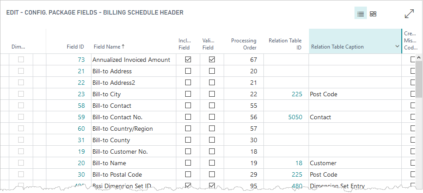This screenshot has width=423, height=193.
Task: Open Relation Table Caption column dropdown
Action: click(x=396, y=47)
